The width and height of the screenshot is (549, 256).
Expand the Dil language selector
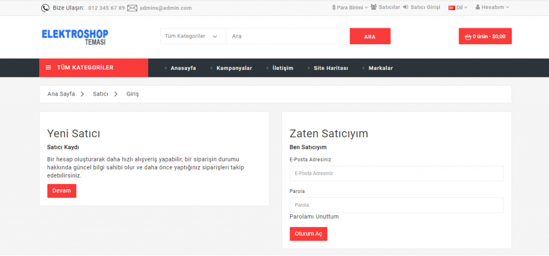(462, 7)
